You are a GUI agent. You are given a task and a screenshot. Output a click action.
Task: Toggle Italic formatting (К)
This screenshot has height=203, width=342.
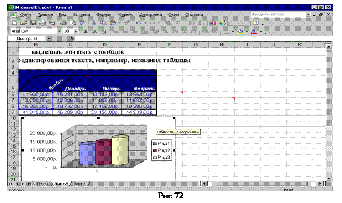(95, 32)
